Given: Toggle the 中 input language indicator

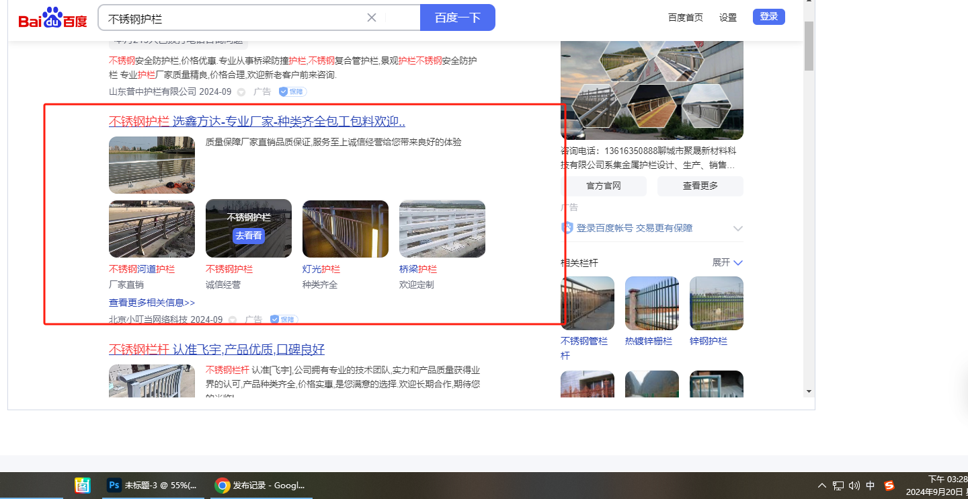Looking at the screenshot, I should point(871,486).
